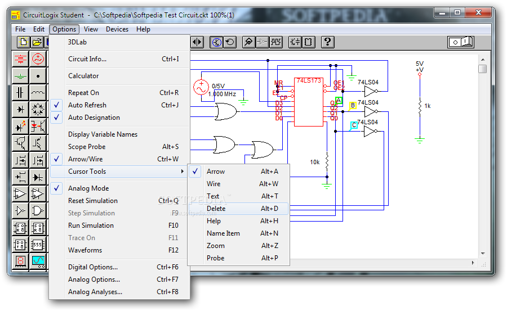Screen dimensions: 507x311
Task: Pick the bridge rectifier in palette
Action: 38,110
